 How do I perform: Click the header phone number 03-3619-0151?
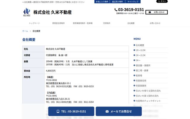click(x=131, y=10)
